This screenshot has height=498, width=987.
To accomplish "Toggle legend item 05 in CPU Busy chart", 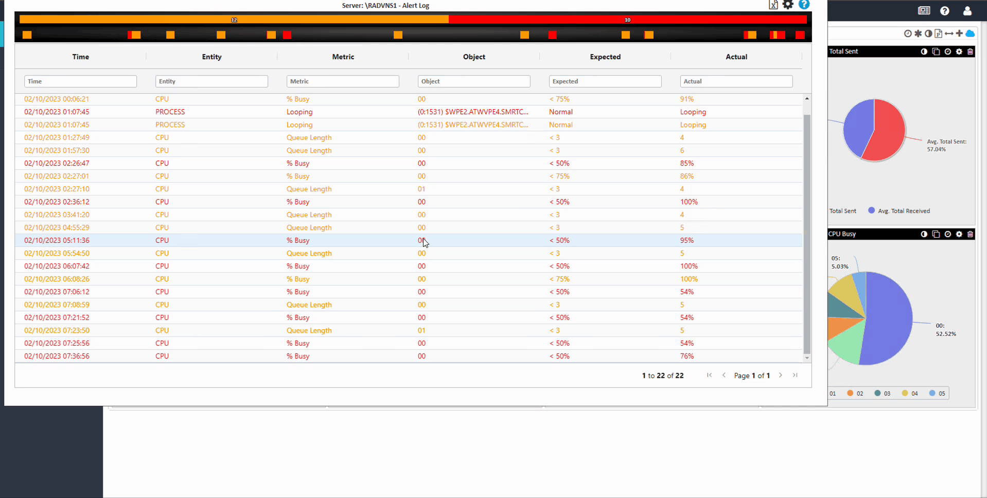I will tap(937, 394).
